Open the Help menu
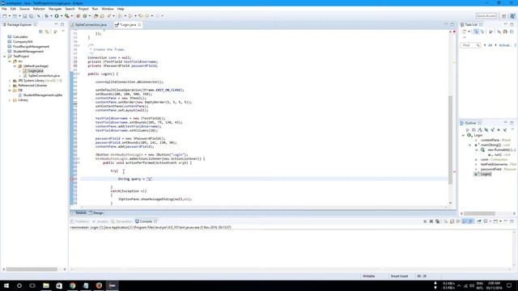 (x=121, y=9)
